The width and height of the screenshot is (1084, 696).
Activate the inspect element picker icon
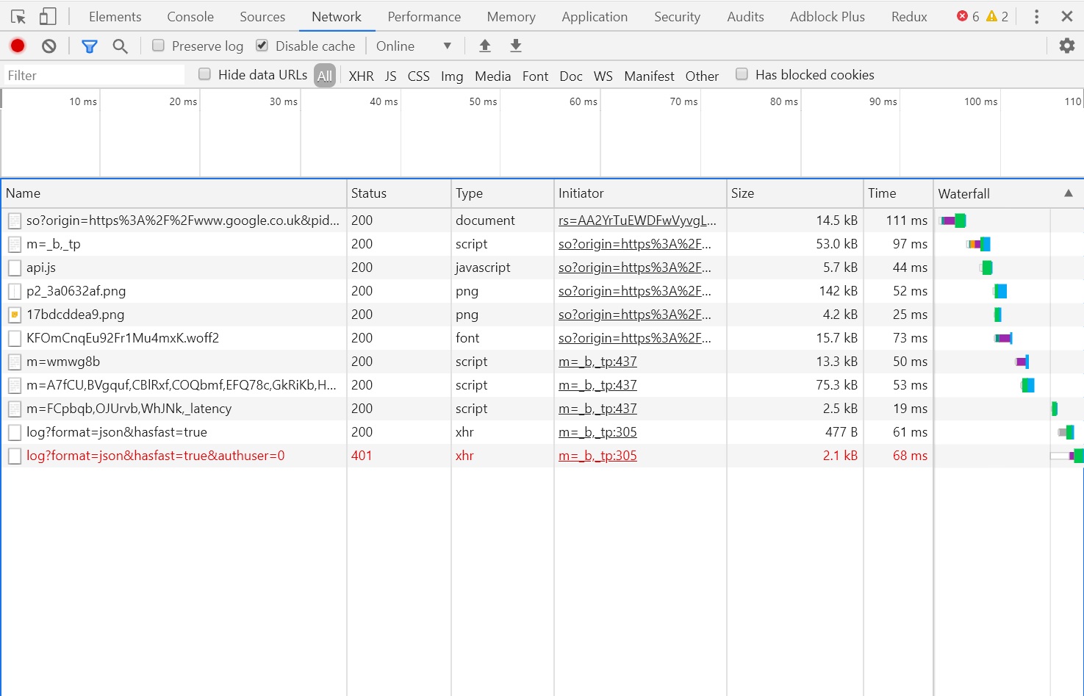click(18, 17)
